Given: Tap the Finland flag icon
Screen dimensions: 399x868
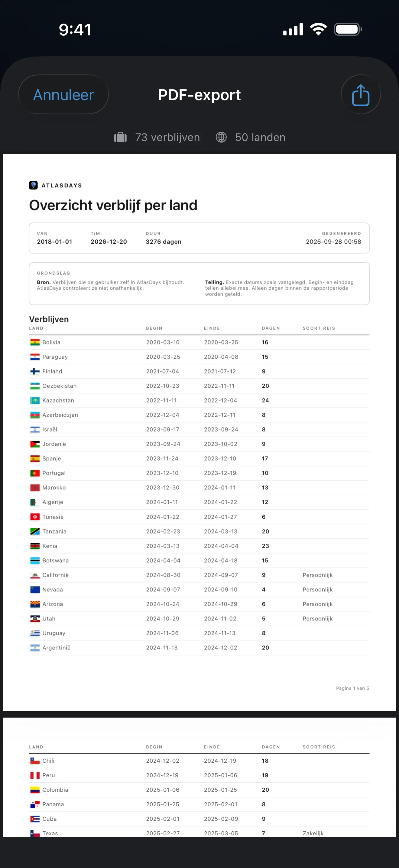Looking at the screenshot, I should (35, 371).
